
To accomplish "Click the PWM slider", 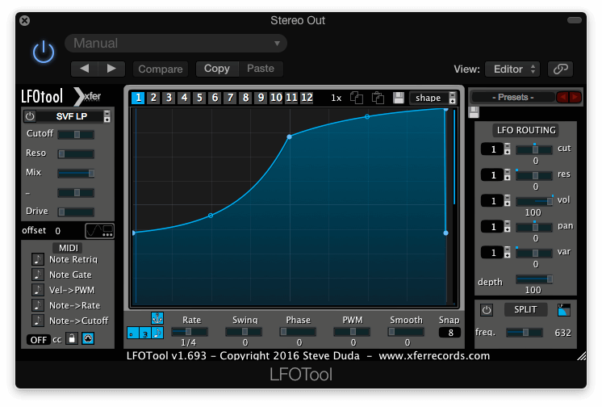I will 352,331.
